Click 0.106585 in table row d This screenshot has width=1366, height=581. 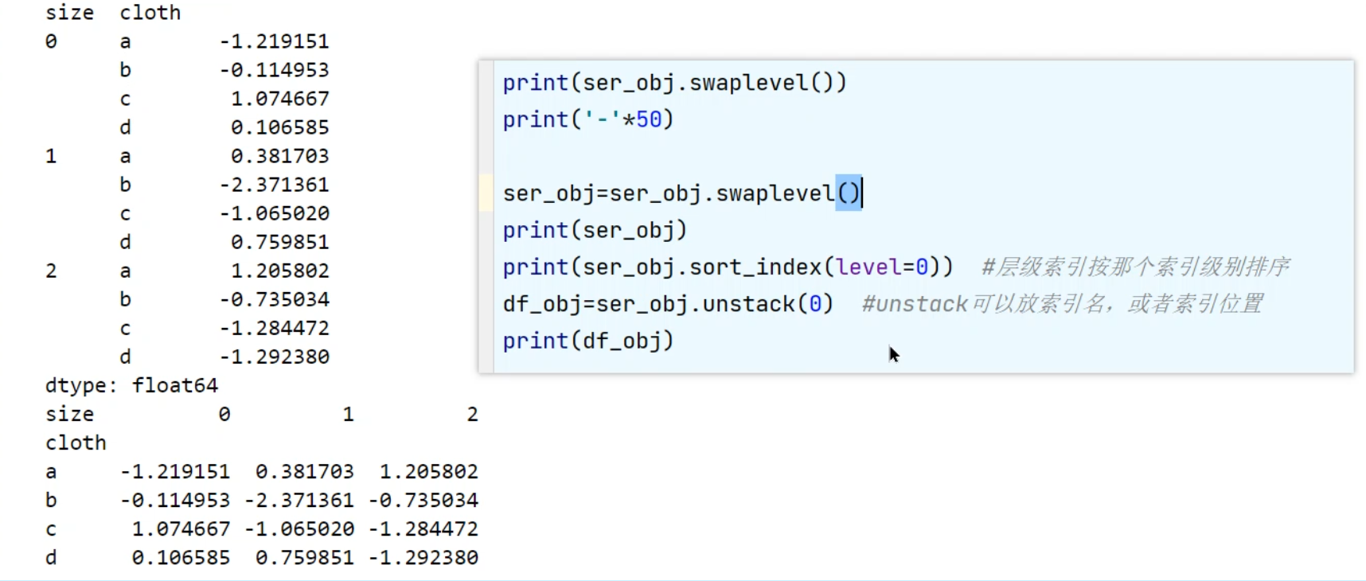coord(181,558)
